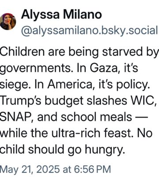Click the word Children in the post
This screenshot has height=179, width=159.
point(22,52)
